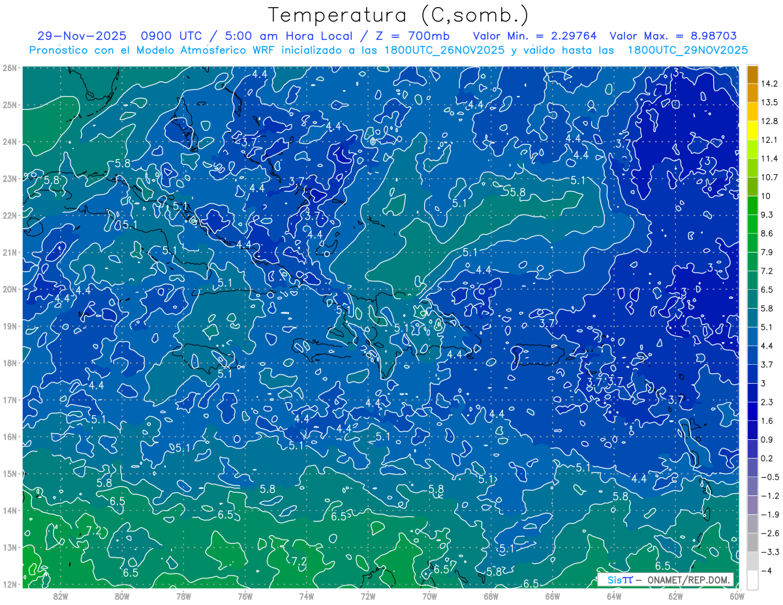Viewport: 783px width, 605px height.
Task: Click the 10 label on the color scale
Action: 765,196
